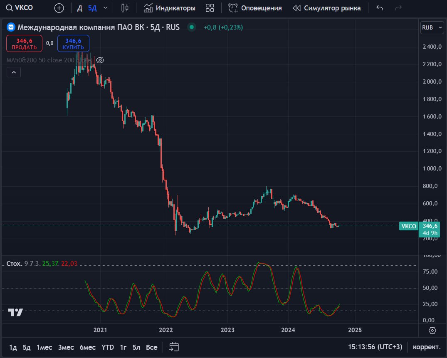Open candlestick chart type menu
Image resolution: width=447 pixels, height=358 pixels.
125,8
